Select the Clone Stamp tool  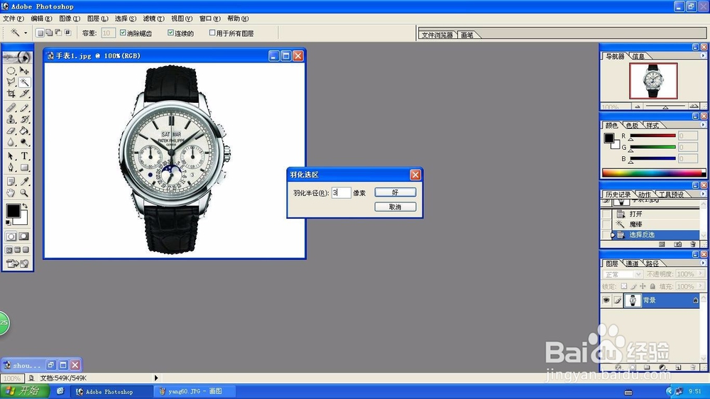tap(11, 119)
